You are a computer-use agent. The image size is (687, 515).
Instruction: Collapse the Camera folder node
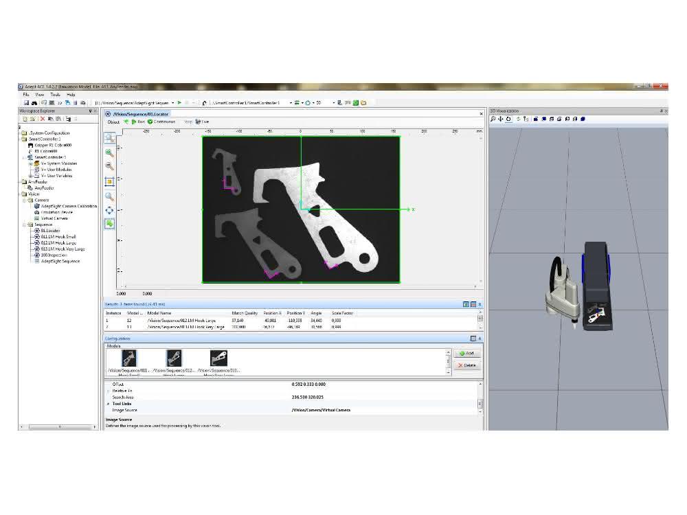[x=25, y=200]
